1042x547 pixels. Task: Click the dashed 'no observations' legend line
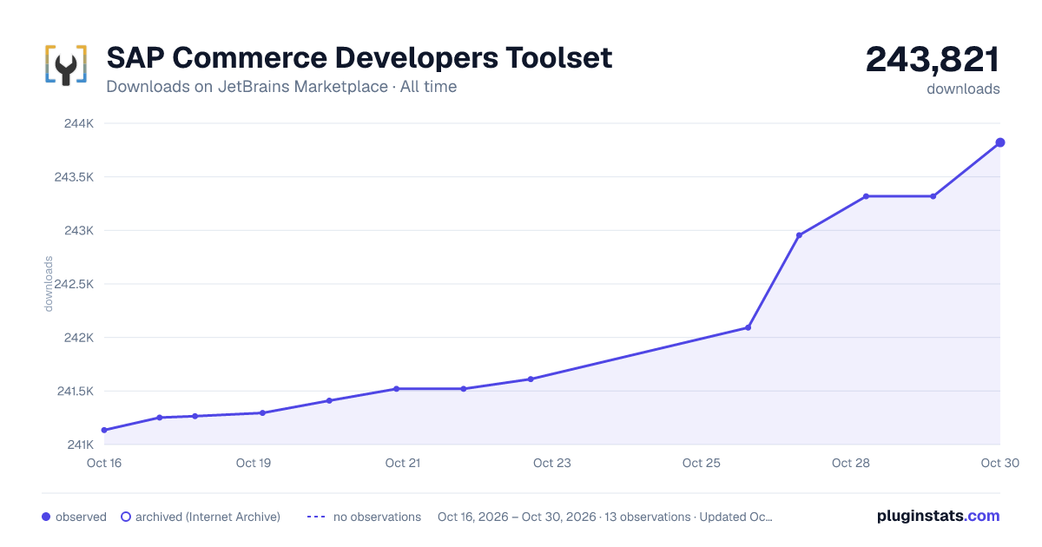316,517
